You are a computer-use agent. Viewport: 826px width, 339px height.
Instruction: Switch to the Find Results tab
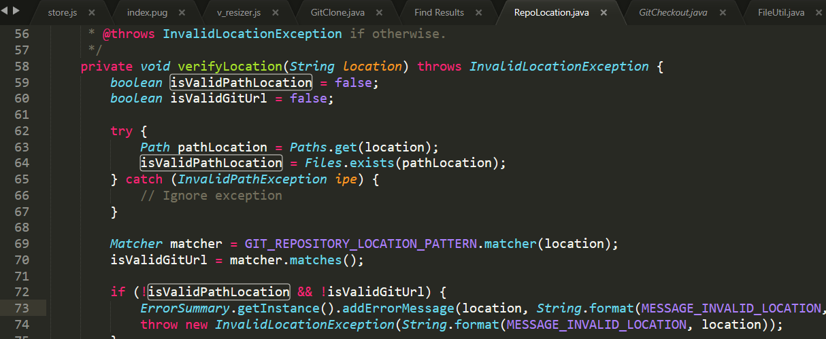(x=439, y=12)
